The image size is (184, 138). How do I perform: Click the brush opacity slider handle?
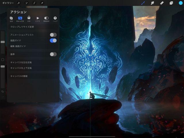(x=3, y=66)
